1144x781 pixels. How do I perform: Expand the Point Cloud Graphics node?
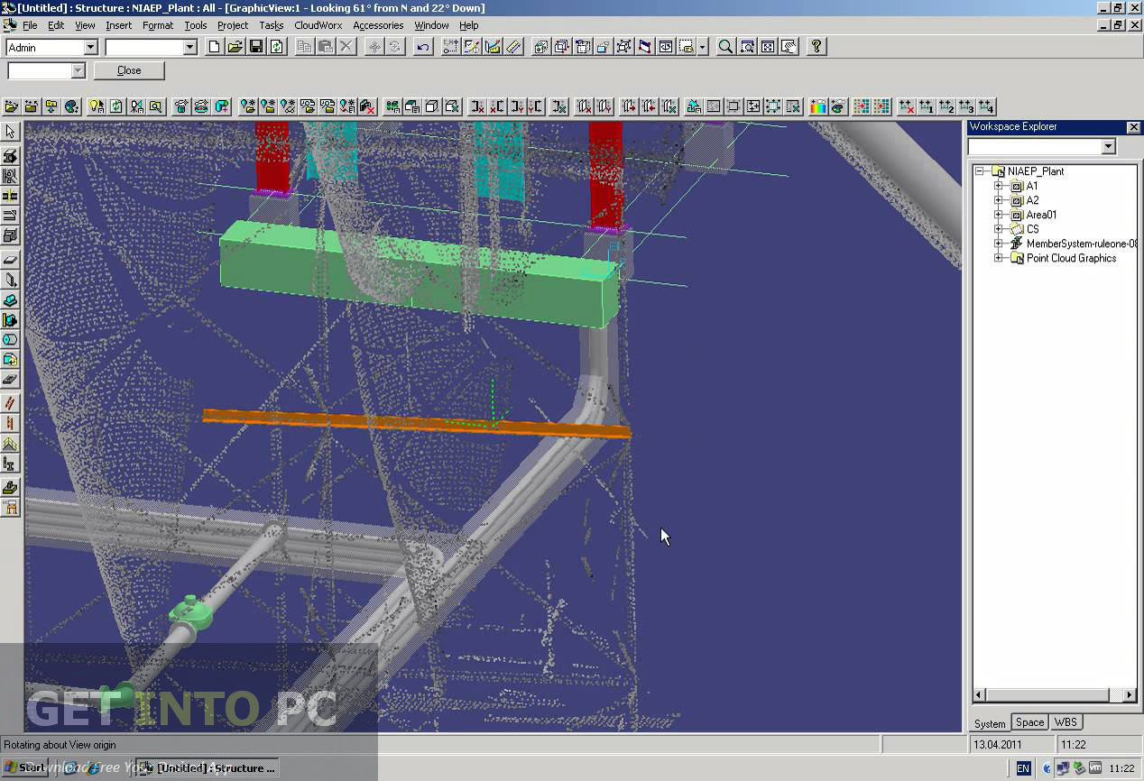(998, 258)
